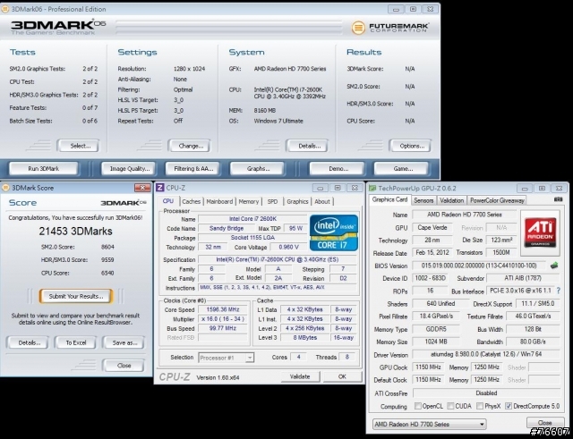Viewport: 573px width, 439px height.
Task: Switch to the Mainboard tab in CPU-Z
Action: coord(219,201)
